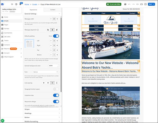Open the Font dropdown

tap(46, 72)
